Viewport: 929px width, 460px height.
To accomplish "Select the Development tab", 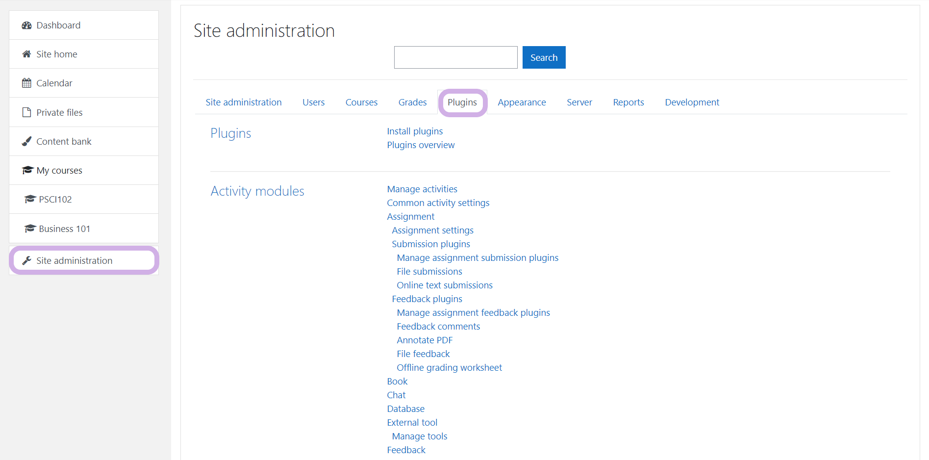I will pyautogui.click(x=692, y=102).
